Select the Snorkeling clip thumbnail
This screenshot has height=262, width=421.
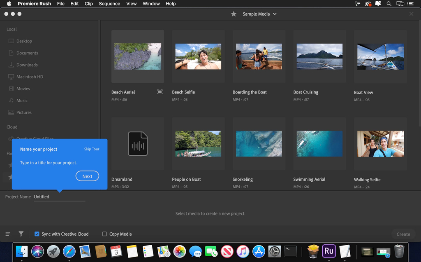coord(259,144)
